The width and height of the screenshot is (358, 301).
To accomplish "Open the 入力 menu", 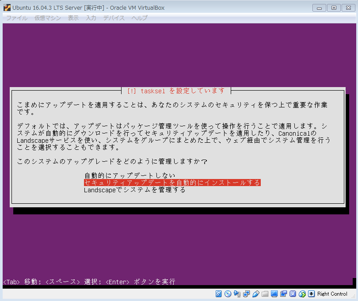I will pos(91,18).
